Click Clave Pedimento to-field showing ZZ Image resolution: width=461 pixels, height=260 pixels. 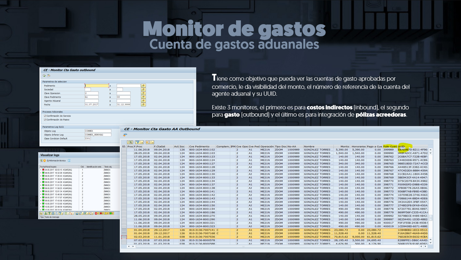(x=123, y=97)
